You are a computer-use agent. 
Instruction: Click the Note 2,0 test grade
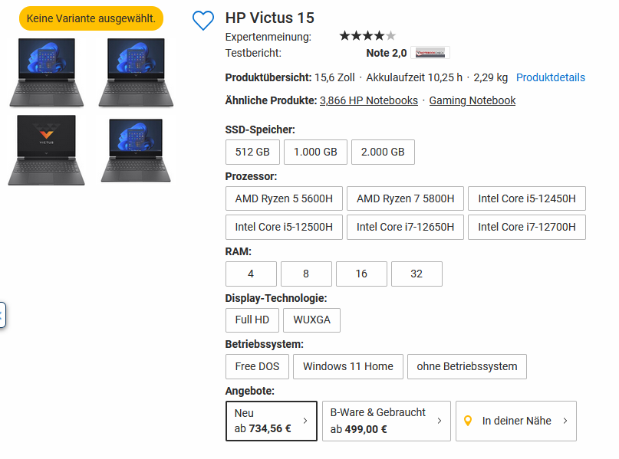pos(387,53)
